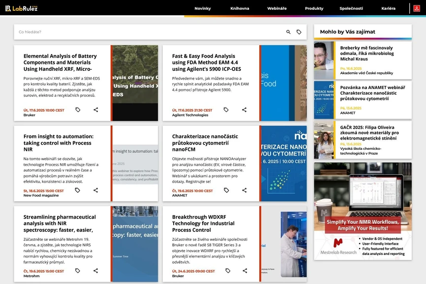Screen dimensions: 426x284
Task: Open the Produkty menu
Action: (x=314, y=8)
